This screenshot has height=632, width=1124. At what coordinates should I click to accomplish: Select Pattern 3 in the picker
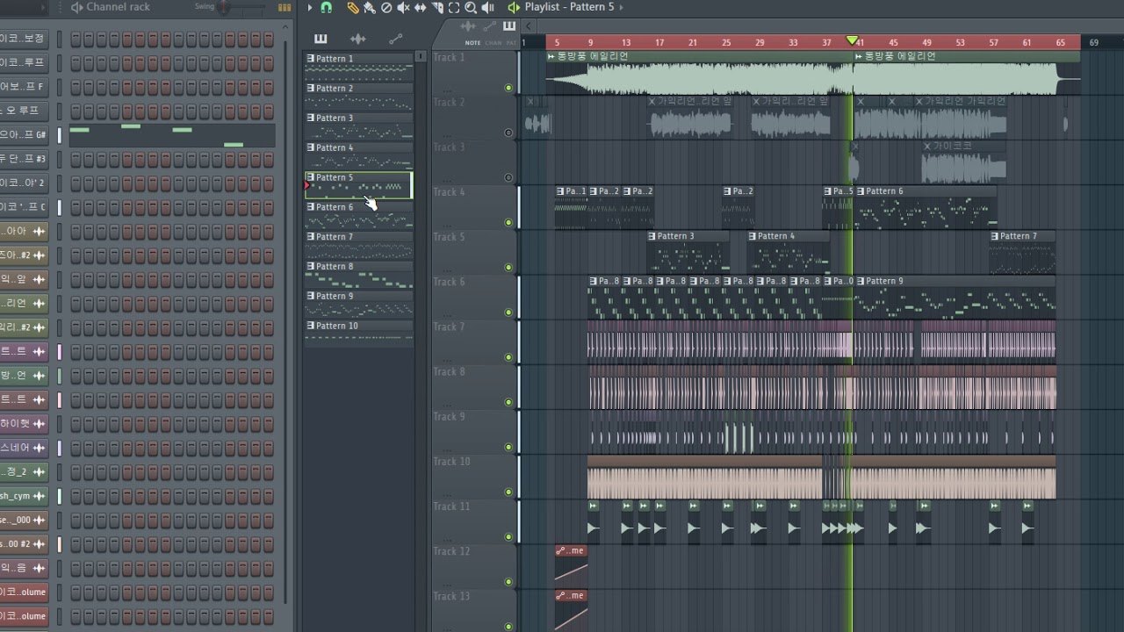pos(358,126)
